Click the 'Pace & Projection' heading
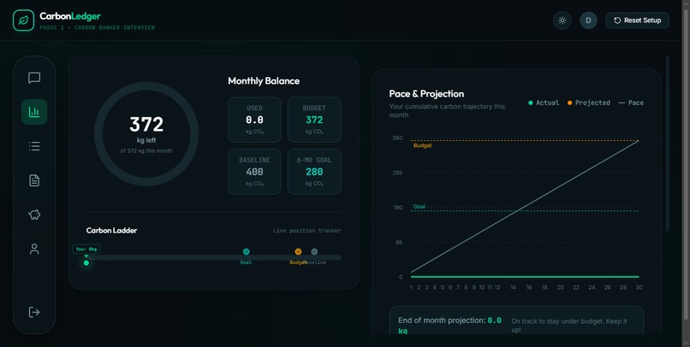 coord(426,93)
